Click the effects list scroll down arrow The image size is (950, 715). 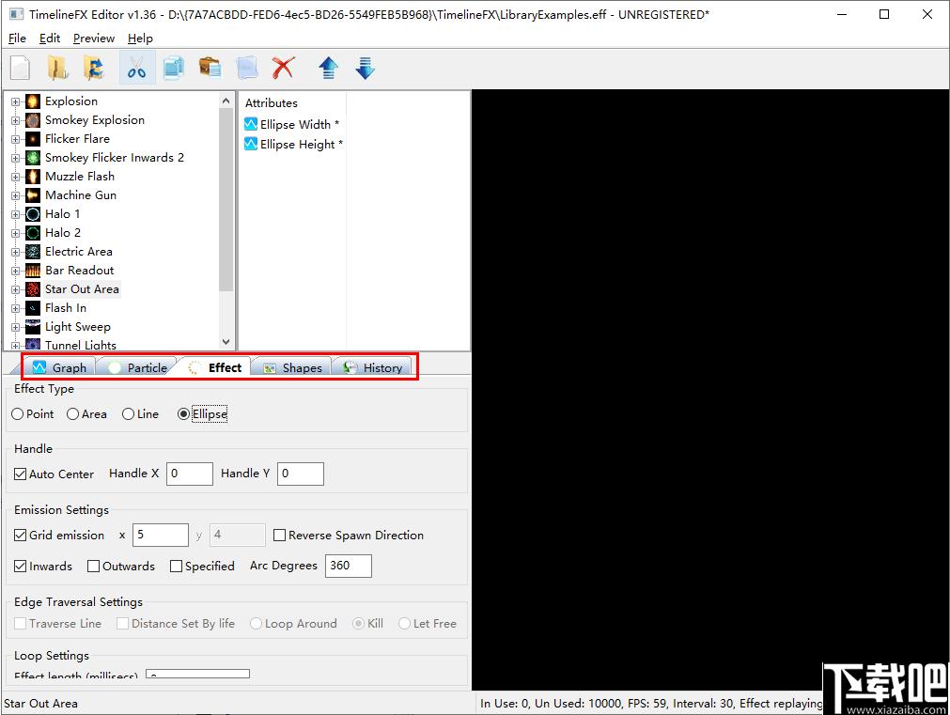[226, 342]
